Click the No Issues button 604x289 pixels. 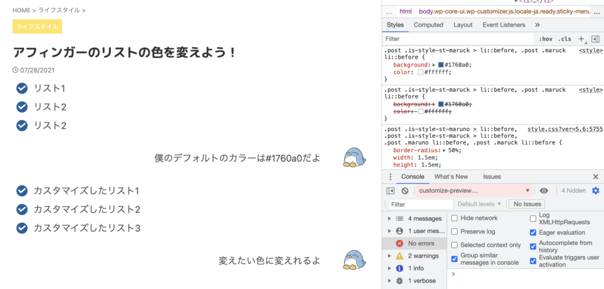coord(527,204)
